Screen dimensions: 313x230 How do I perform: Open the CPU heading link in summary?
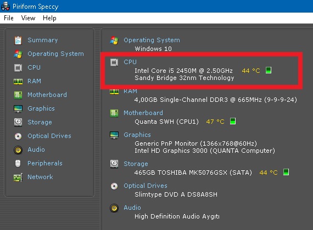click(x=130, y=62)
